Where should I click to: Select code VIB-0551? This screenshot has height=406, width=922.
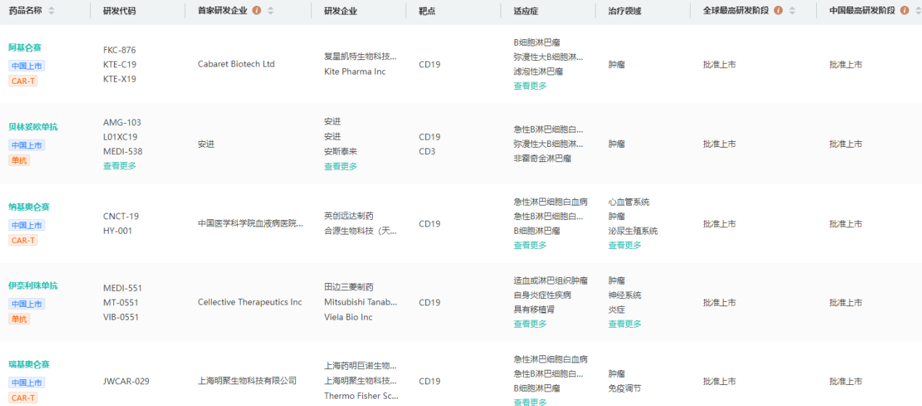coord(120,317)
